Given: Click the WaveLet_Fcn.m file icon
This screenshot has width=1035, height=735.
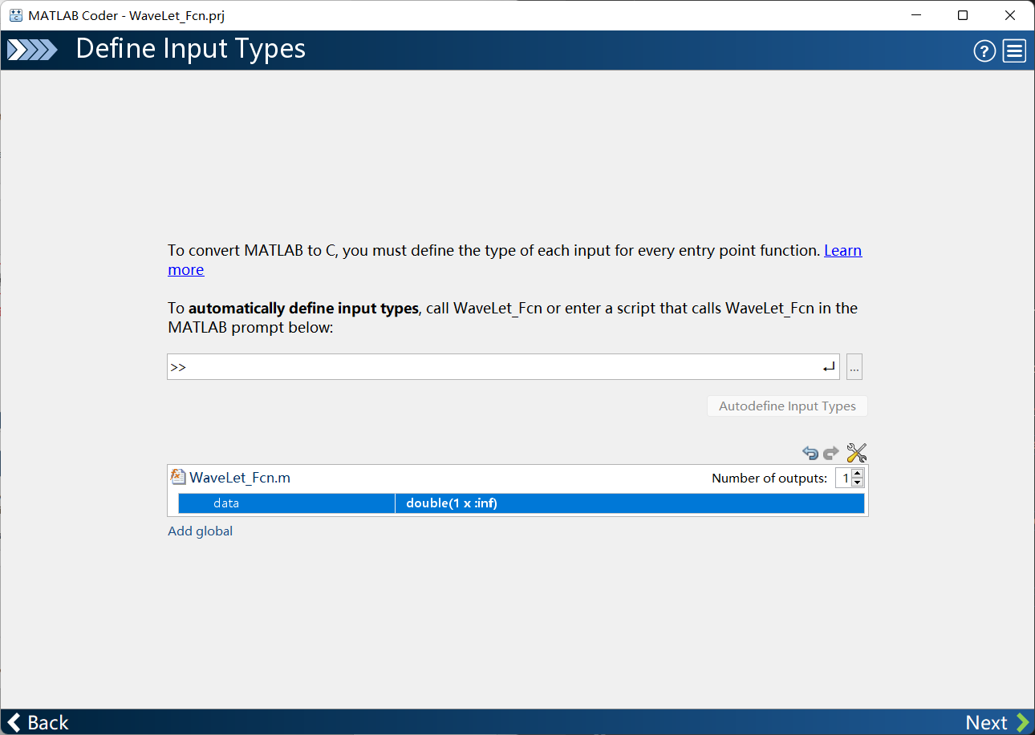Looking at the screenshot, I should [x=179, y=477].
